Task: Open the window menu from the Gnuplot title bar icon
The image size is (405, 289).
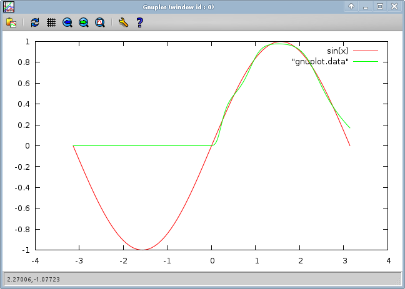Action: point(9,7)
